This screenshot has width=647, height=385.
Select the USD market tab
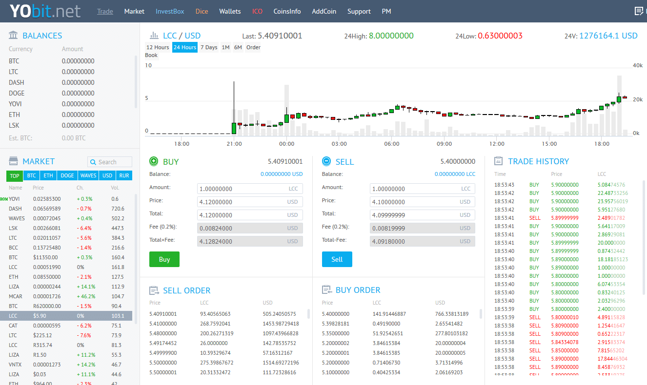107,175
